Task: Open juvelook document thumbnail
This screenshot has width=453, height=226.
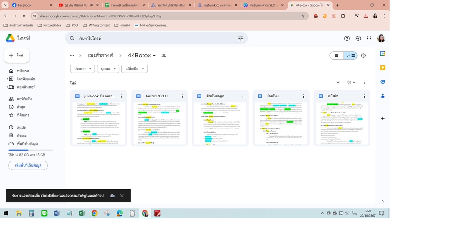Action: click(99, 123)
